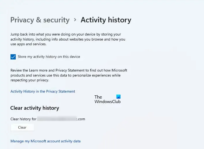Click the Clear button

coord(22,127)
